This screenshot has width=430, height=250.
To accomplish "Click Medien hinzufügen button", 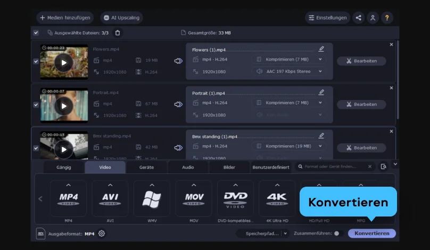I will [65, 18].
